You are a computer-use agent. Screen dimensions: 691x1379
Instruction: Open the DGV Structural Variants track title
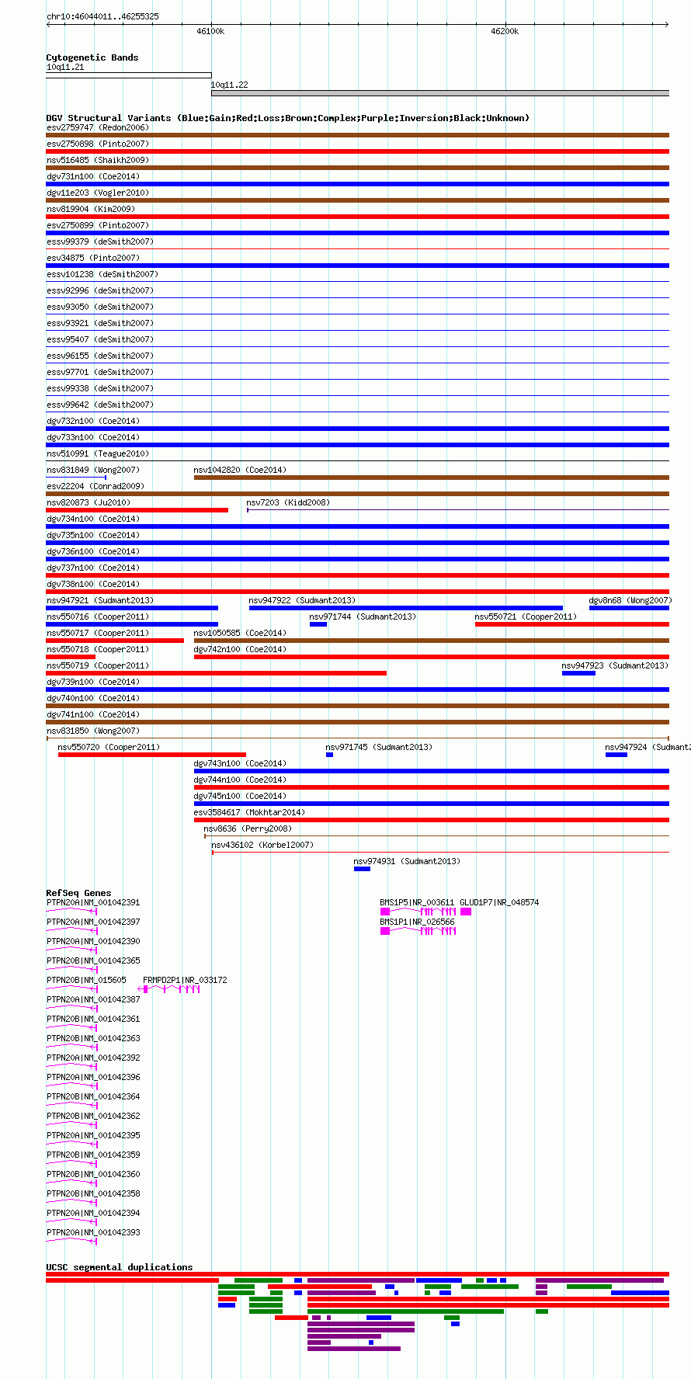287,118
